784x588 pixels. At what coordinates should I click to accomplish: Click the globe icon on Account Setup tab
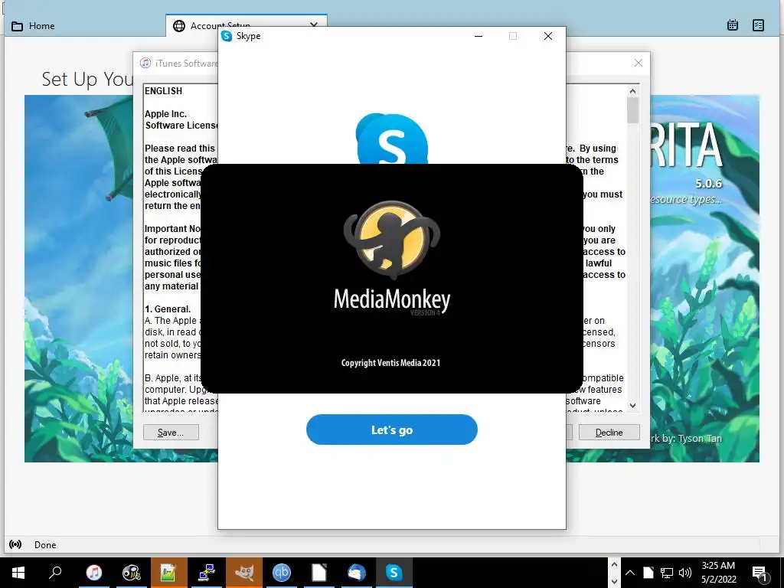(x=179, y=26)
